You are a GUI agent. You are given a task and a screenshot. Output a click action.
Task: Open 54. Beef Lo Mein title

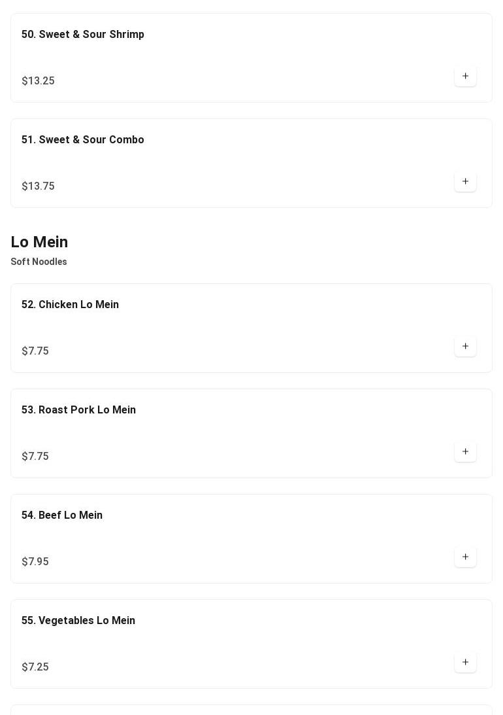[62, 515]
